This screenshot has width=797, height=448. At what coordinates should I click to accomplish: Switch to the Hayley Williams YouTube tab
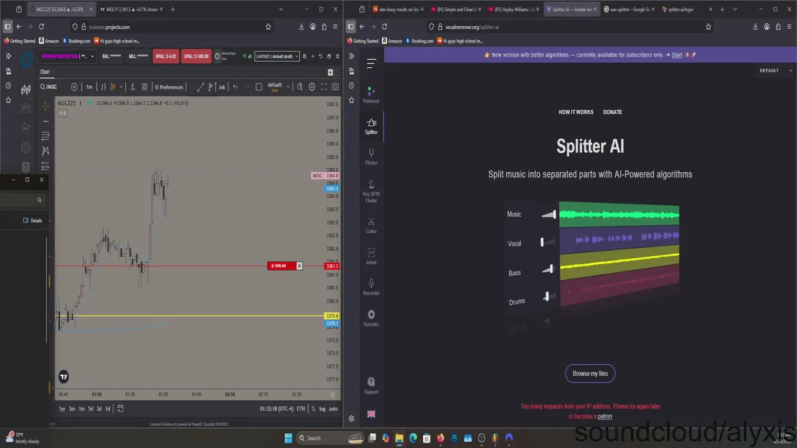pos(513,9)
